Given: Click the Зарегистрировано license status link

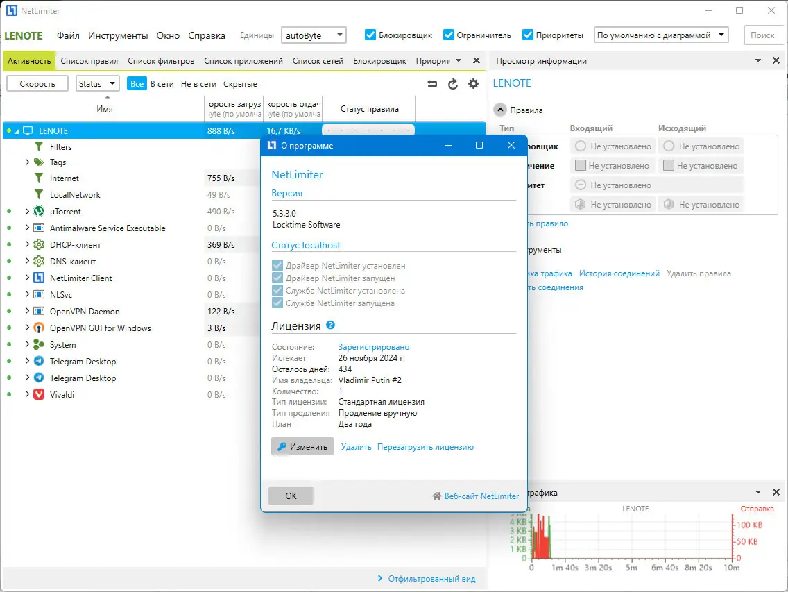Looking at the screenshot, I should (x=373, y=346).
